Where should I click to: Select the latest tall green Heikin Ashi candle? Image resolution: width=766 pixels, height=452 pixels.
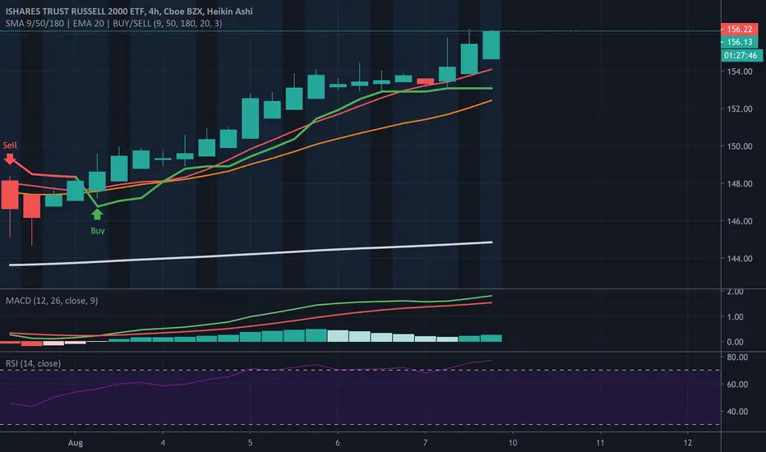(x=491, y=45)
